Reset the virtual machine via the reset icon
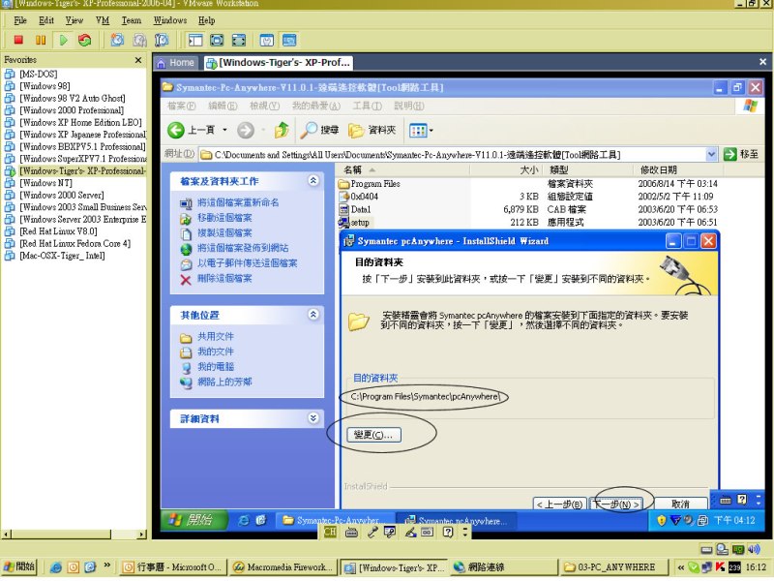This screenshot has width=774, height=581. [x=85, y=40]
